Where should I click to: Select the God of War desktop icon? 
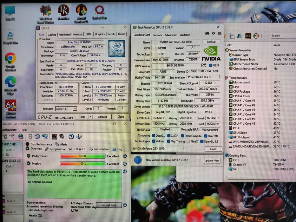point(99,12)
